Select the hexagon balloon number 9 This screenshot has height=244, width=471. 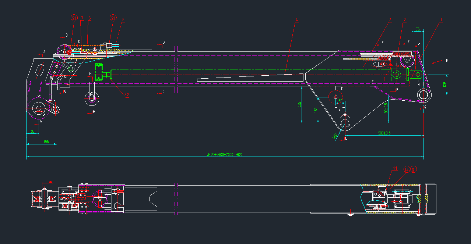(x=414, y=169)
